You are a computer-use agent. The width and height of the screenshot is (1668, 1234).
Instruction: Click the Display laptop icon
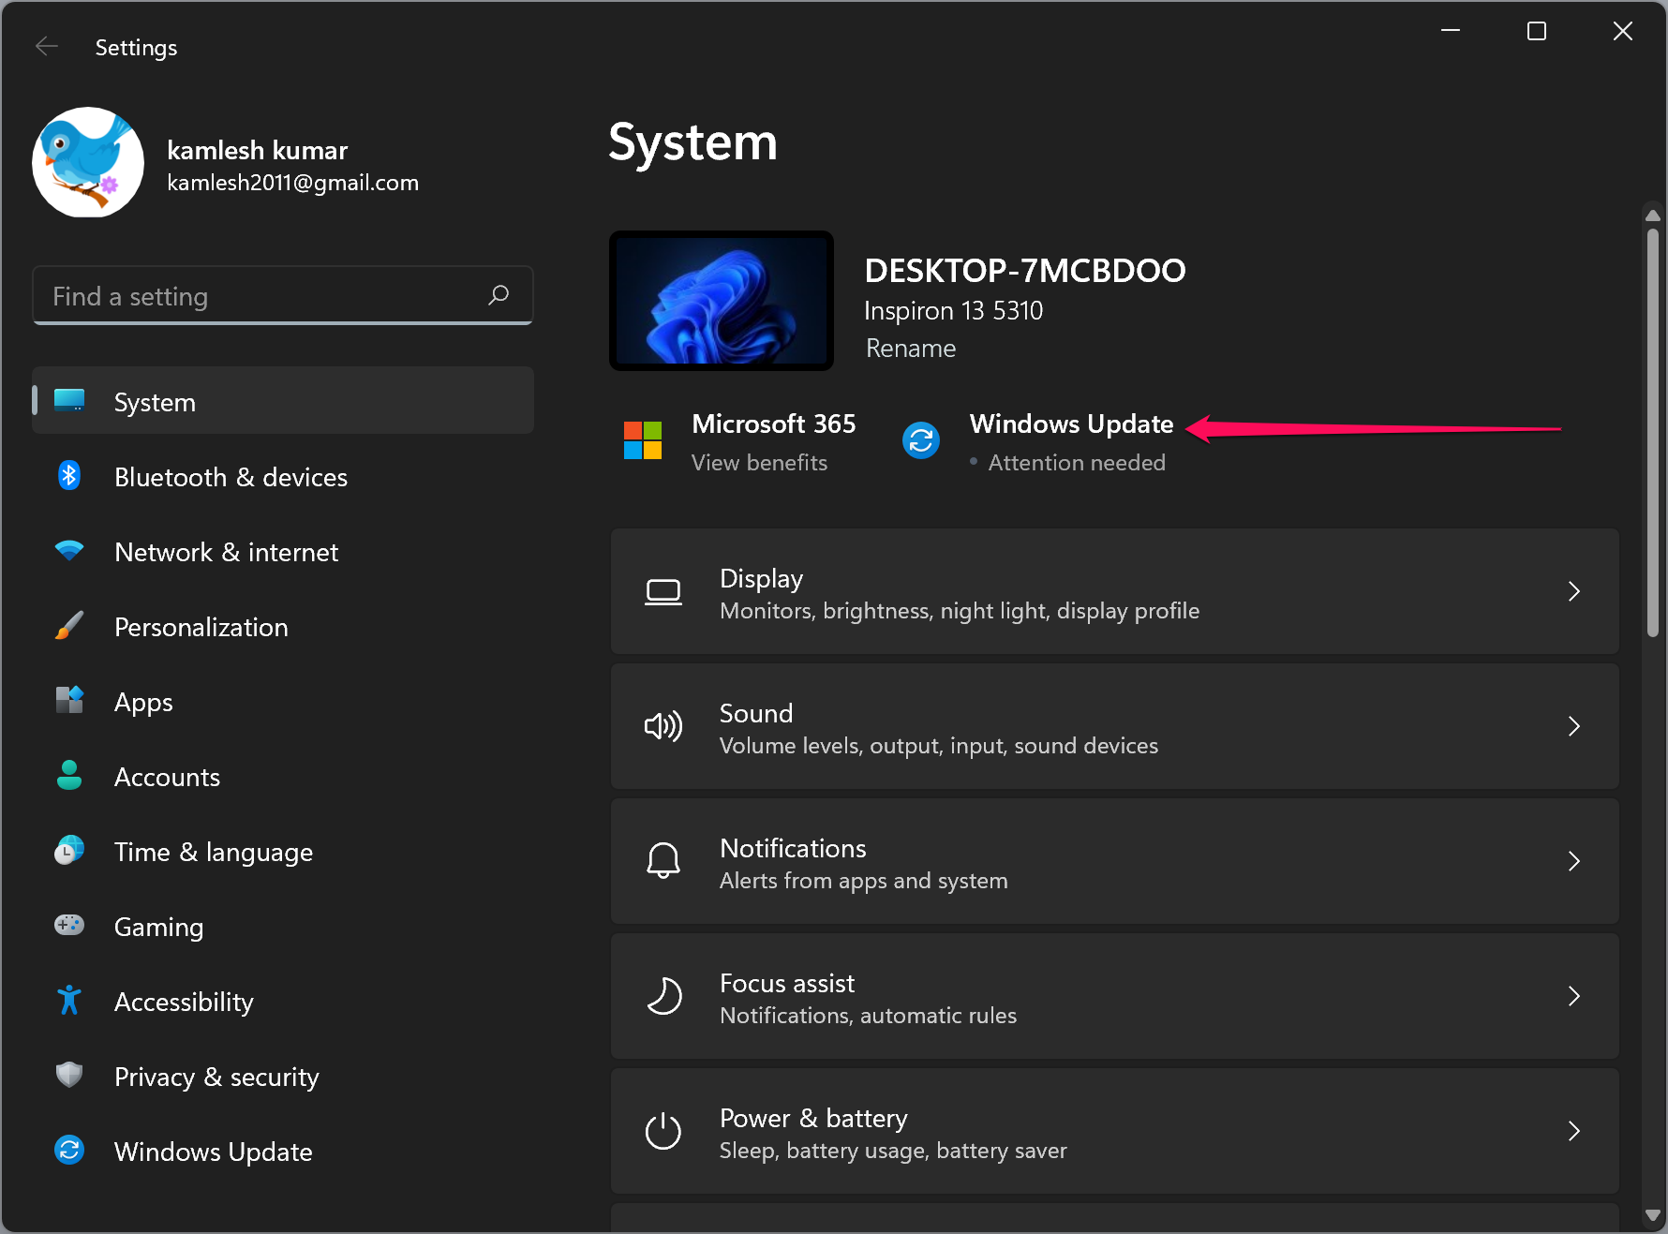pos(663,592)
